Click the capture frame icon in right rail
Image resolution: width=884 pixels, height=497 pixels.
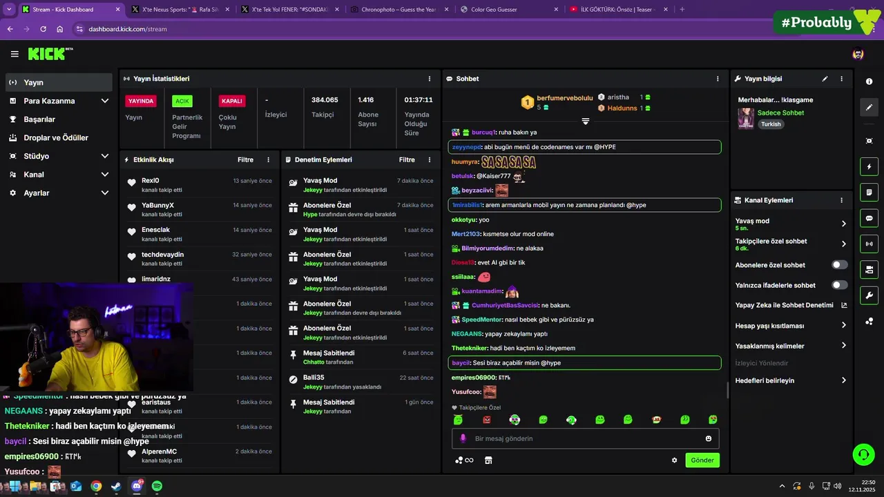pos(869,141)
